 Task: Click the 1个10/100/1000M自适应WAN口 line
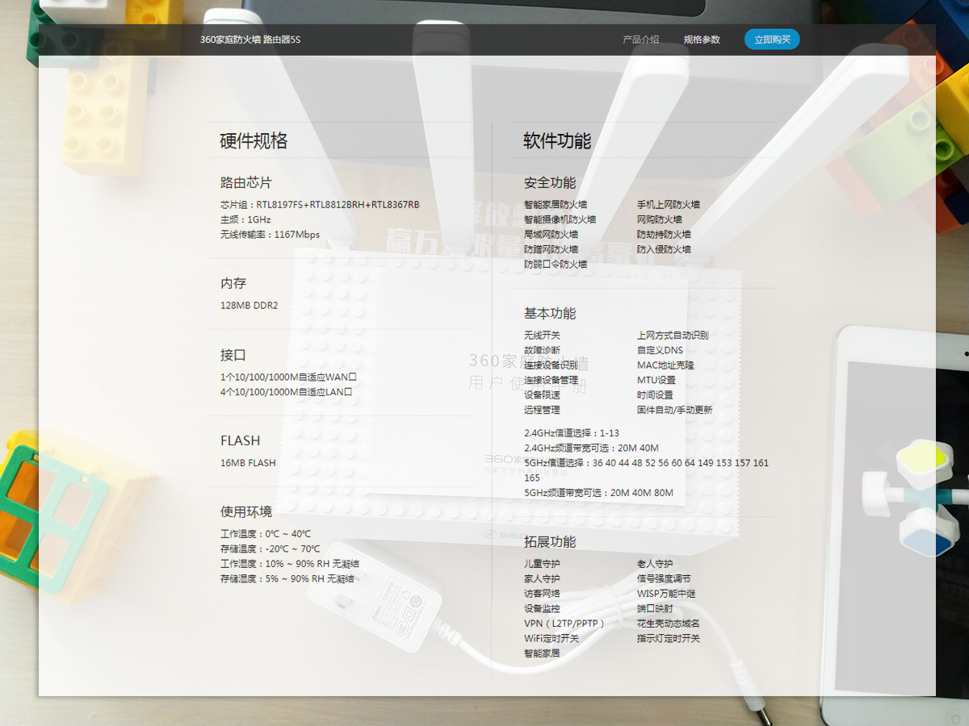[x=288, y=377]
